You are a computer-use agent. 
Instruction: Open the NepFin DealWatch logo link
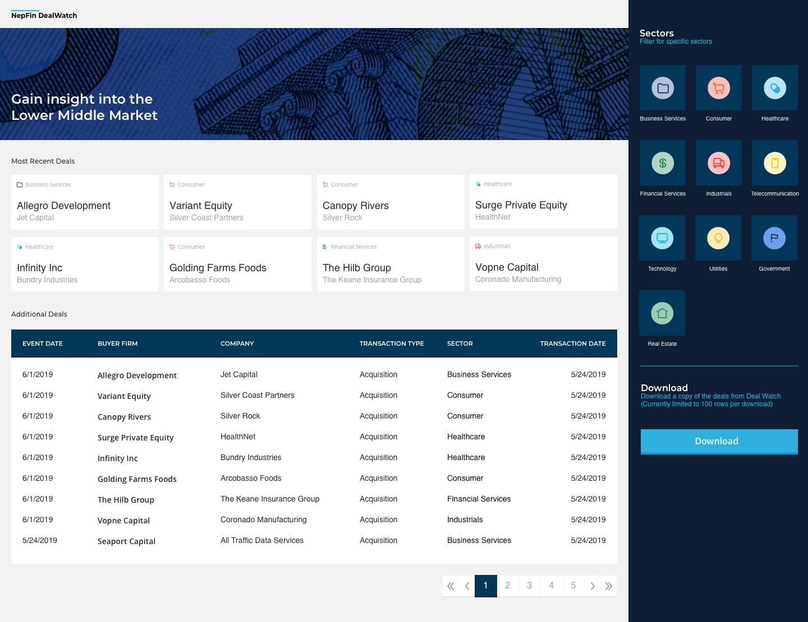[44, 15]
